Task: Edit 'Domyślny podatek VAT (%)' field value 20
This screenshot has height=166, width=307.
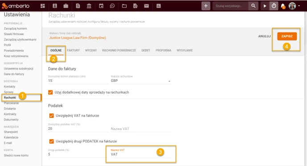Action: click(79, 129)
